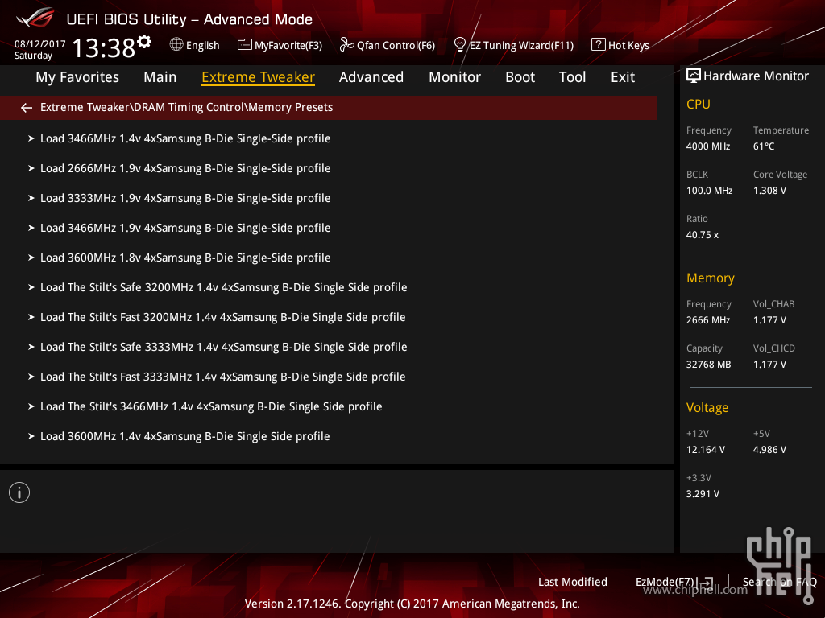This screenshot has height=618, width=825.
Task: Select Load 2666MHz 1.9v 4xSamsung profile text
Action: click(x=185, y=169)
